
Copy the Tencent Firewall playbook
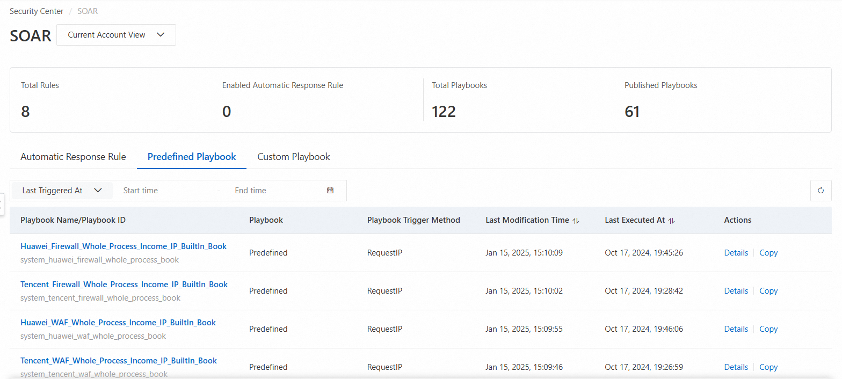coord(768,291)
